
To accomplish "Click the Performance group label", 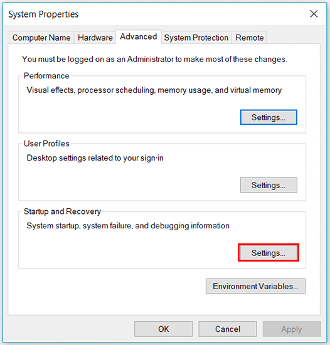I will (x=46, y=76).
